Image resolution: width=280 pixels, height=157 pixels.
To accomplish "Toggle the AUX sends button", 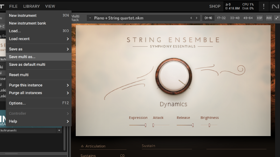I will coord(269,18).
